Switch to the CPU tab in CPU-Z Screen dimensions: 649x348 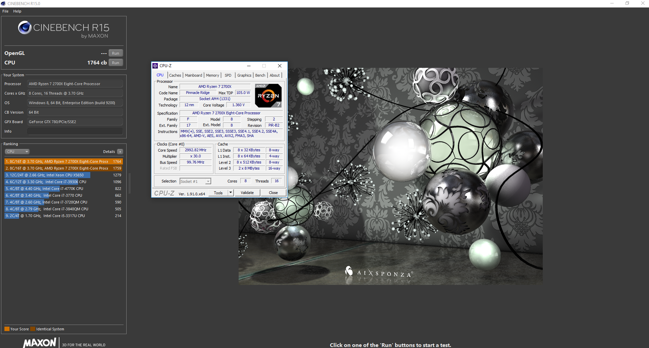(x=160, y=75)
